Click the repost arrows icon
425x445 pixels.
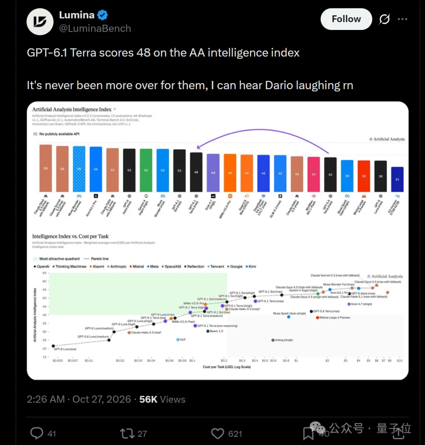(x=127, y=433)
